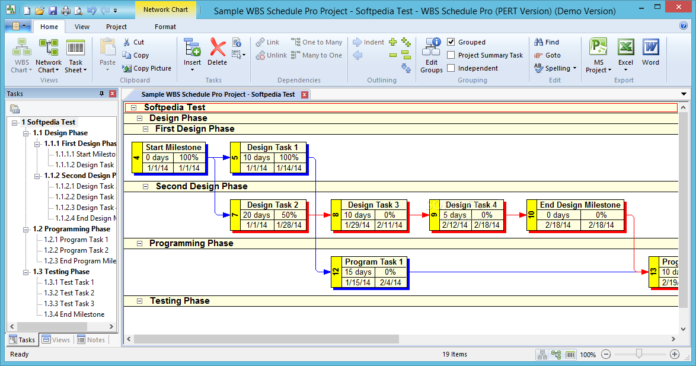Collapse 1.2 Programming Phase tree node
This screenshot has width=696, height=366.
[25, 229]
